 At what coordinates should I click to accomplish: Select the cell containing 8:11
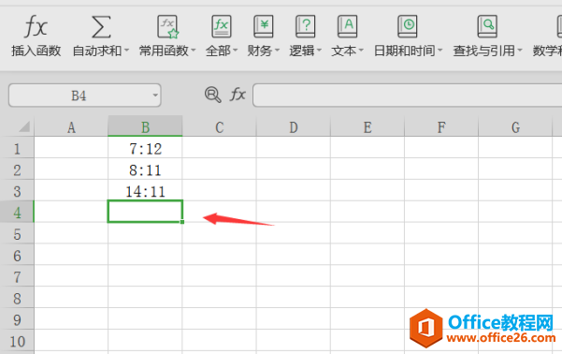click(x=145, y=170)
